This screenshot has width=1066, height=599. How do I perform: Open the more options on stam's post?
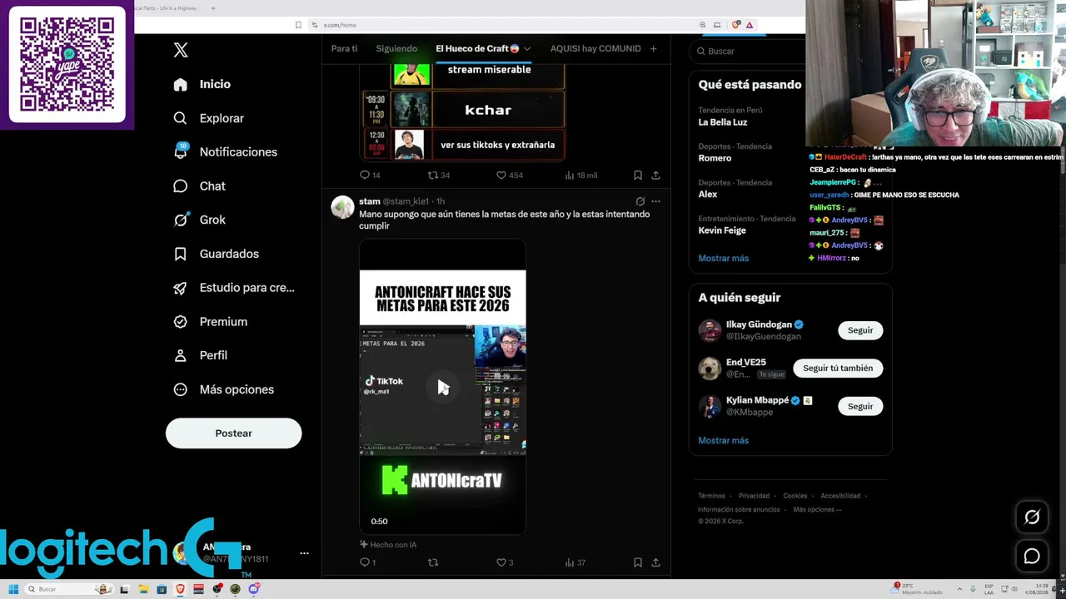655,201
